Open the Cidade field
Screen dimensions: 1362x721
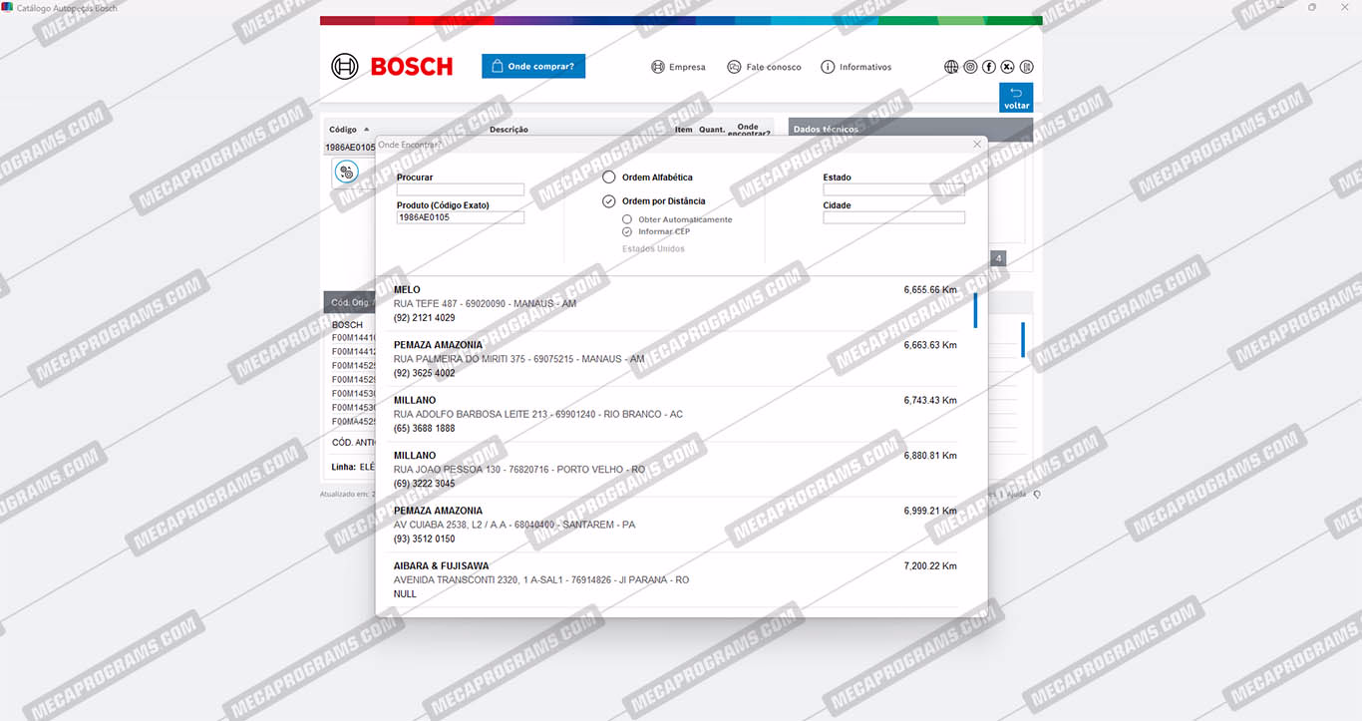[893, 217]
